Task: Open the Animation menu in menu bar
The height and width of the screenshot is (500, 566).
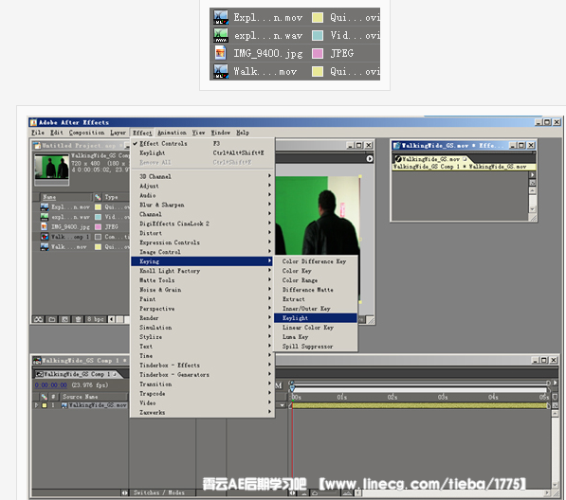Action: [x=172, y=133]
